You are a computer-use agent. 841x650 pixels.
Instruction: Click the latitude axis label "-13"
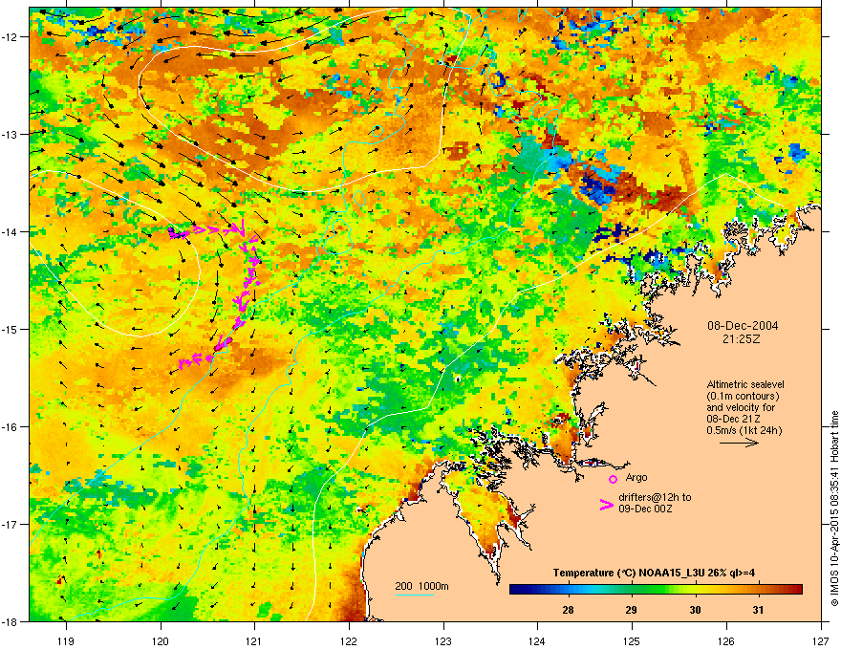(x=11, y=134)
